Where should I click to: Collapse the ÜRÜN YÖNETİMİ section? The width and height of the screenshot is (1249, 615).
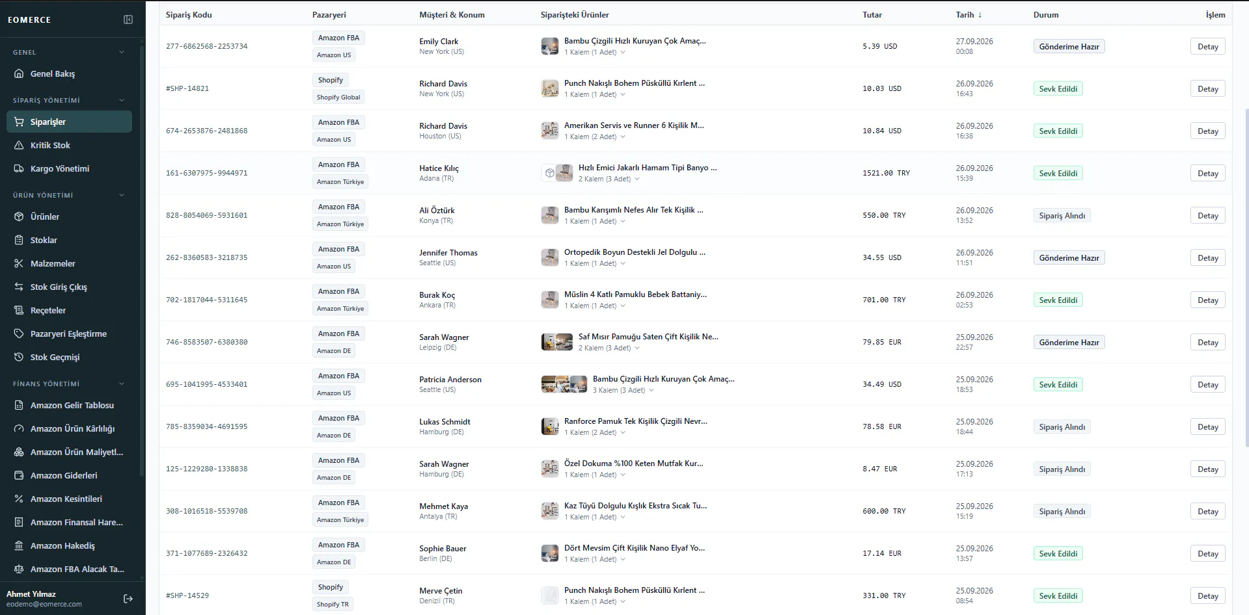[122, 195]
